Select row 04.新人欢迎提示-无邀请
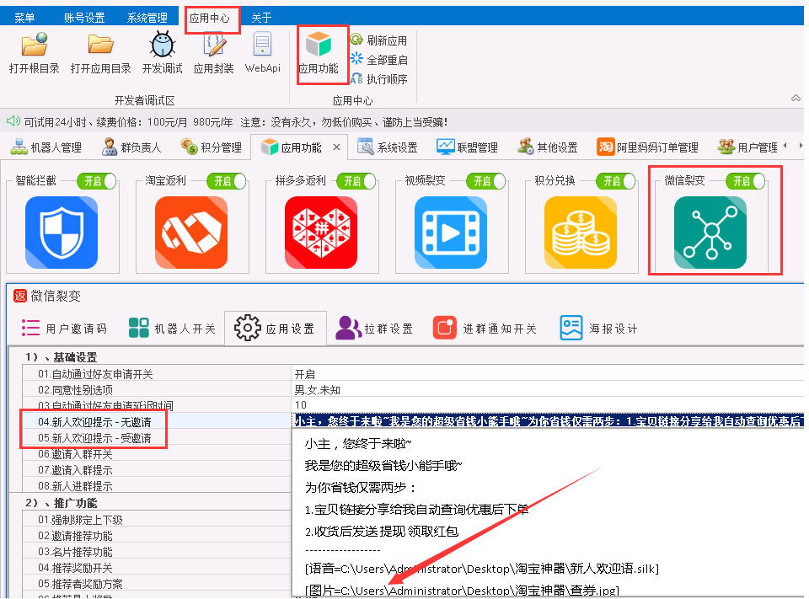Viewport: 809px width, 599px height. click(x=157, y=422)
